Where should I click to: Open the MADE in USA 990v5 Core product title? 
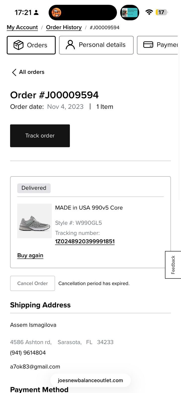[89, 208]
